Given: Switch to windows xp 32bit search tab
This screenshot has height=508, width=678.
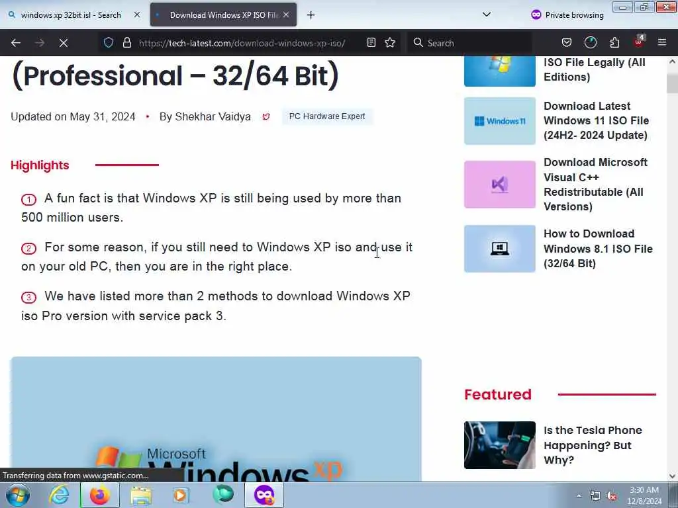Looking at the screenshot, I should [72, 15].
